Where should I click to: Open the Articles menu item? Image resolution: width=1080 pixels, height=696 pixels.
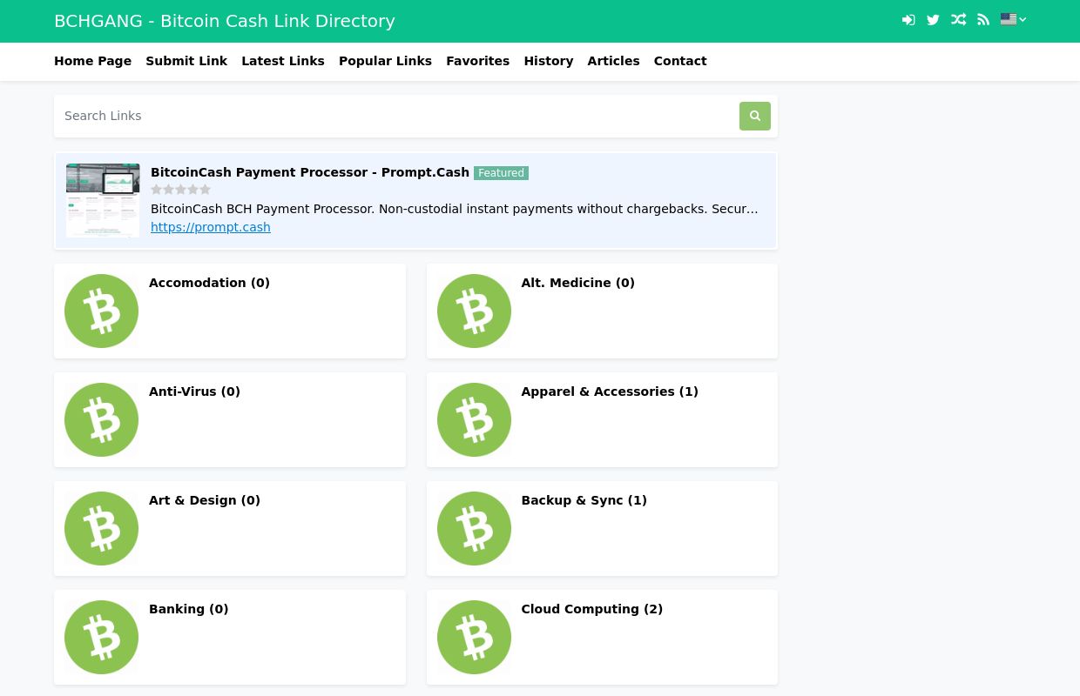tap(613, 61)
